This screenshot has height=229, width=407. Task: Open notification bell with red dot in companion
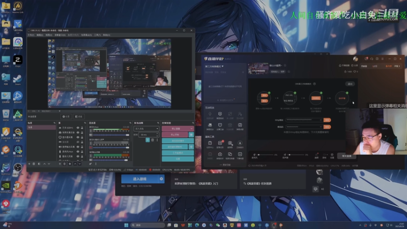pos(366,59)
